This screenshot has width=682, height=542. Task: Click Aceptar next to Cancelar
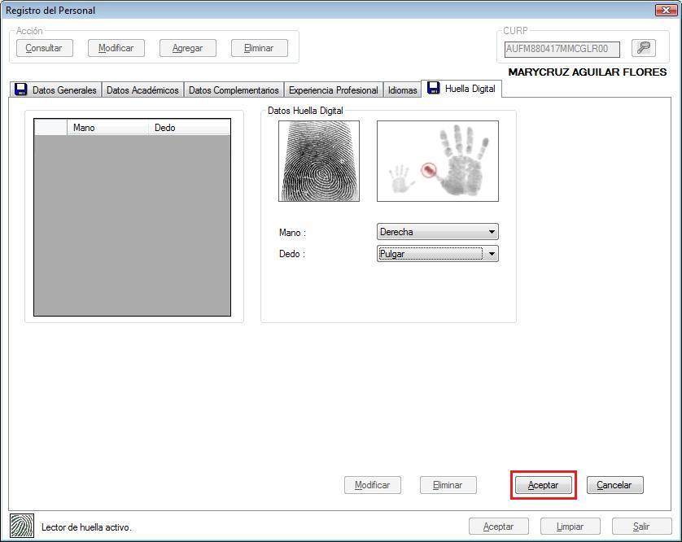point(544,484)
